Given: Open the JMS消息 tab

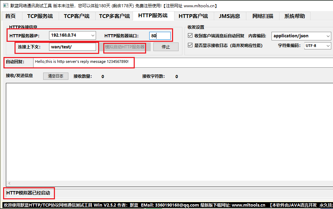Looking at the screenshot, I should point(230,16).
